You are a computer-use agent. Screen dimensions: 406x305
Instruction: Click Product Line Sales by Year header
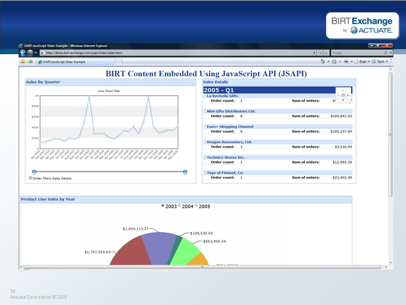186,200
